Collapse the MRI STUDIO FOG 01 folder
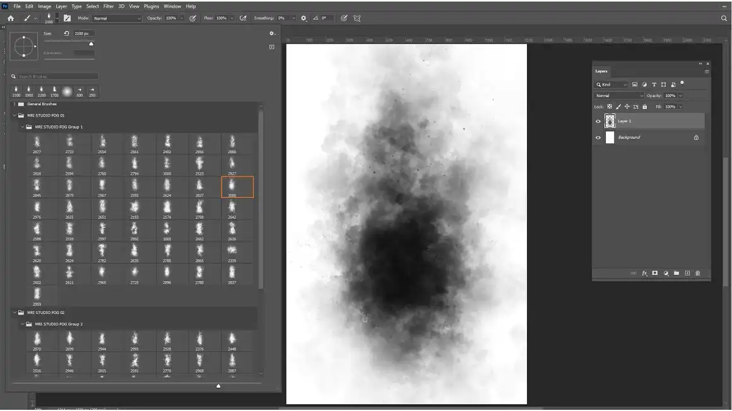Screen dimensions: 732x411 click(15, 115)
